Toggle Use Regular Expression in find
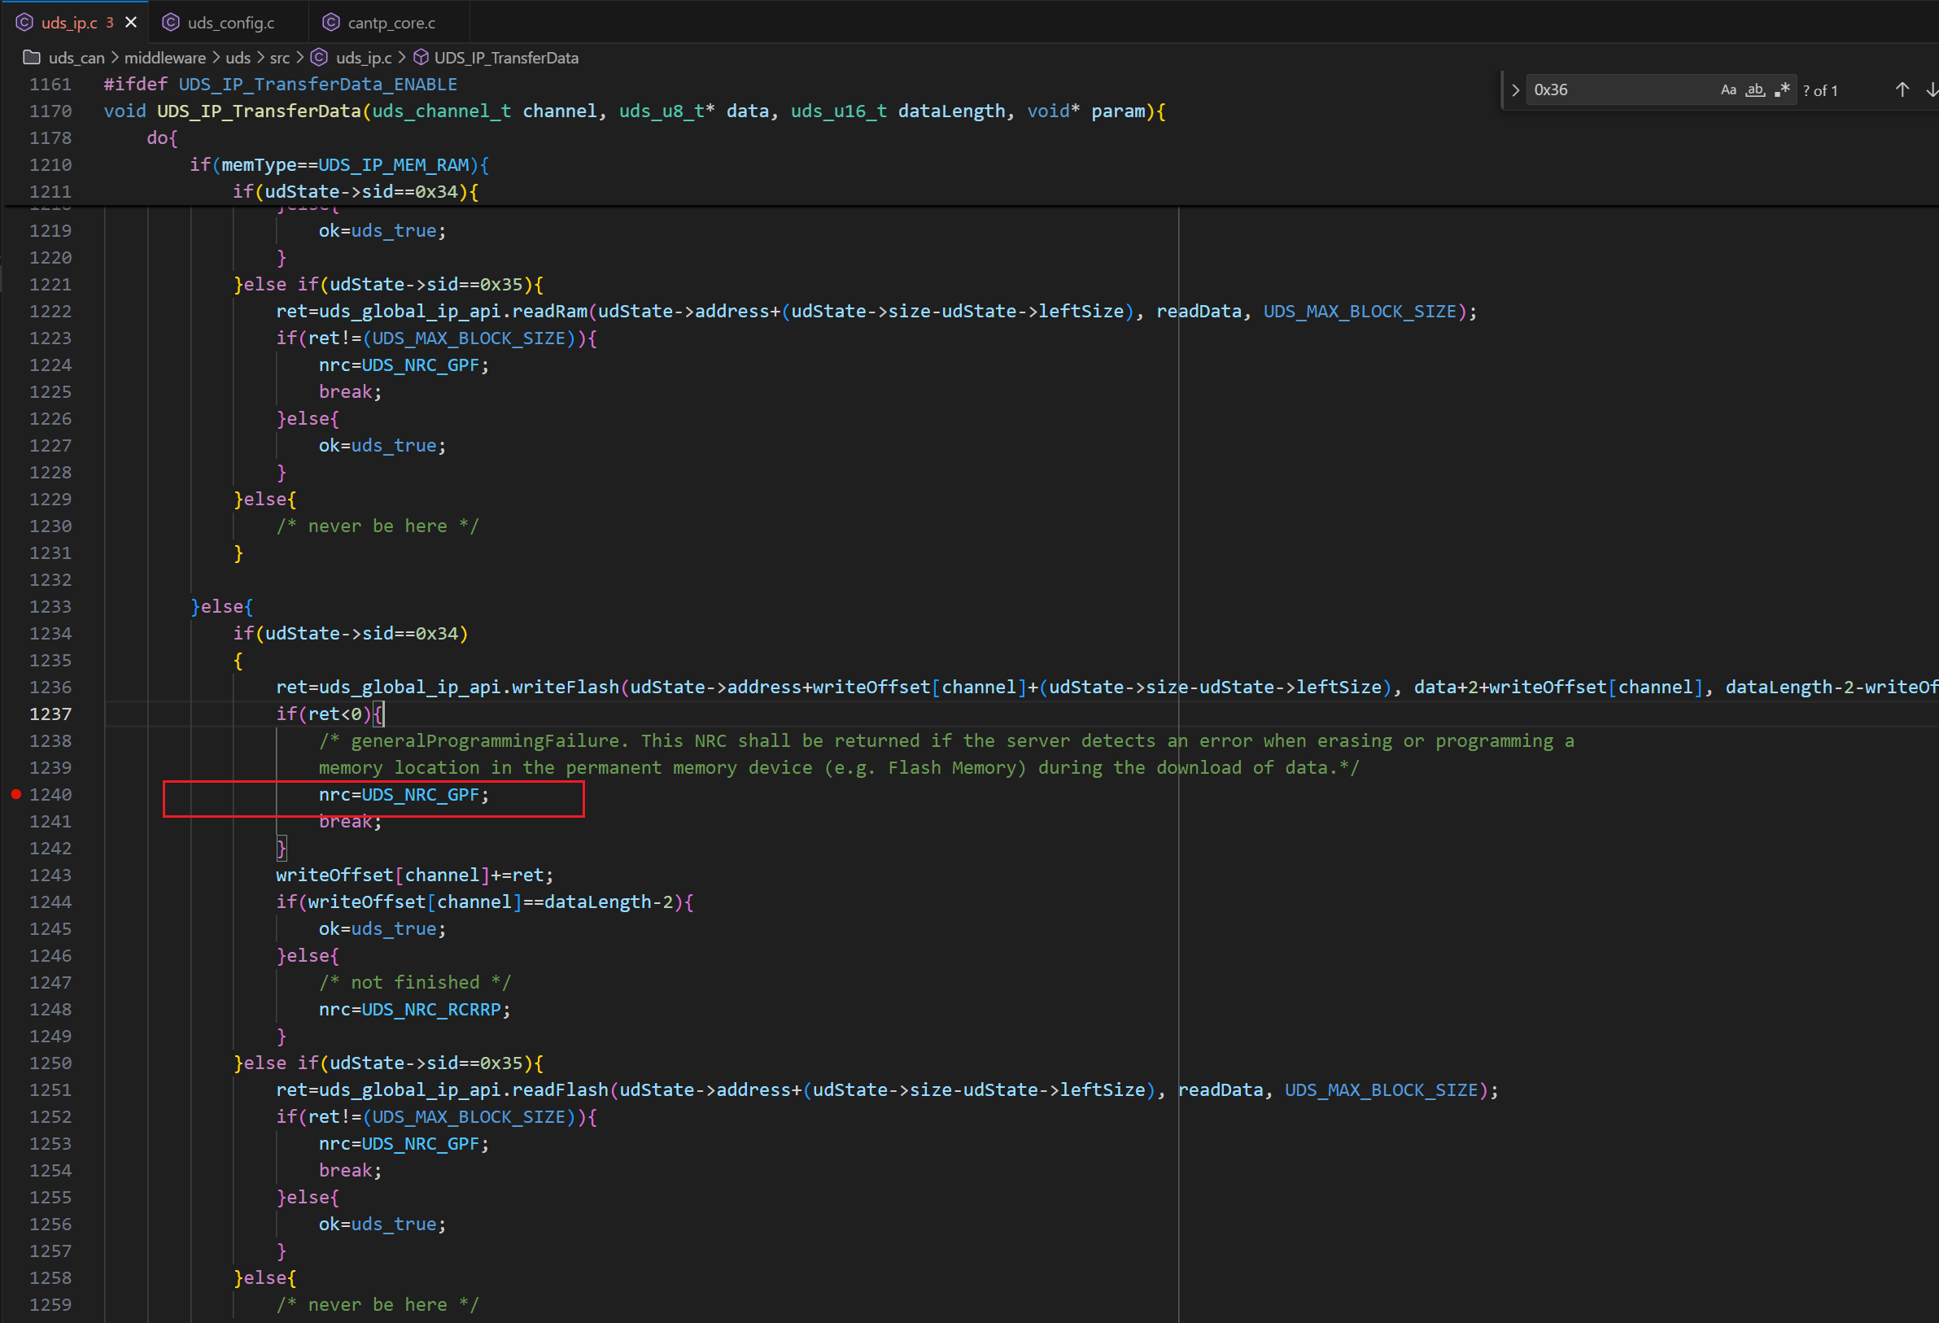1939x1323 pixels. [1782, 90]
